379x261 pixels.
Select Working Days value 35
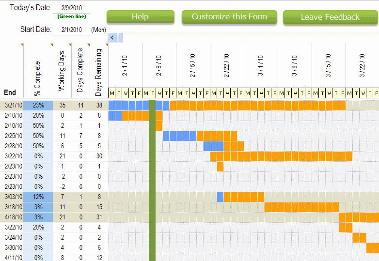coord(63,105)
